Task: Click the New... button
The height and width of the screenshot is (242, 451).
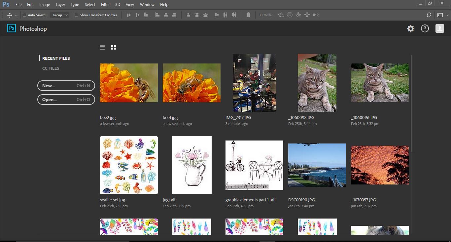Action: click(x=66, y=86)
